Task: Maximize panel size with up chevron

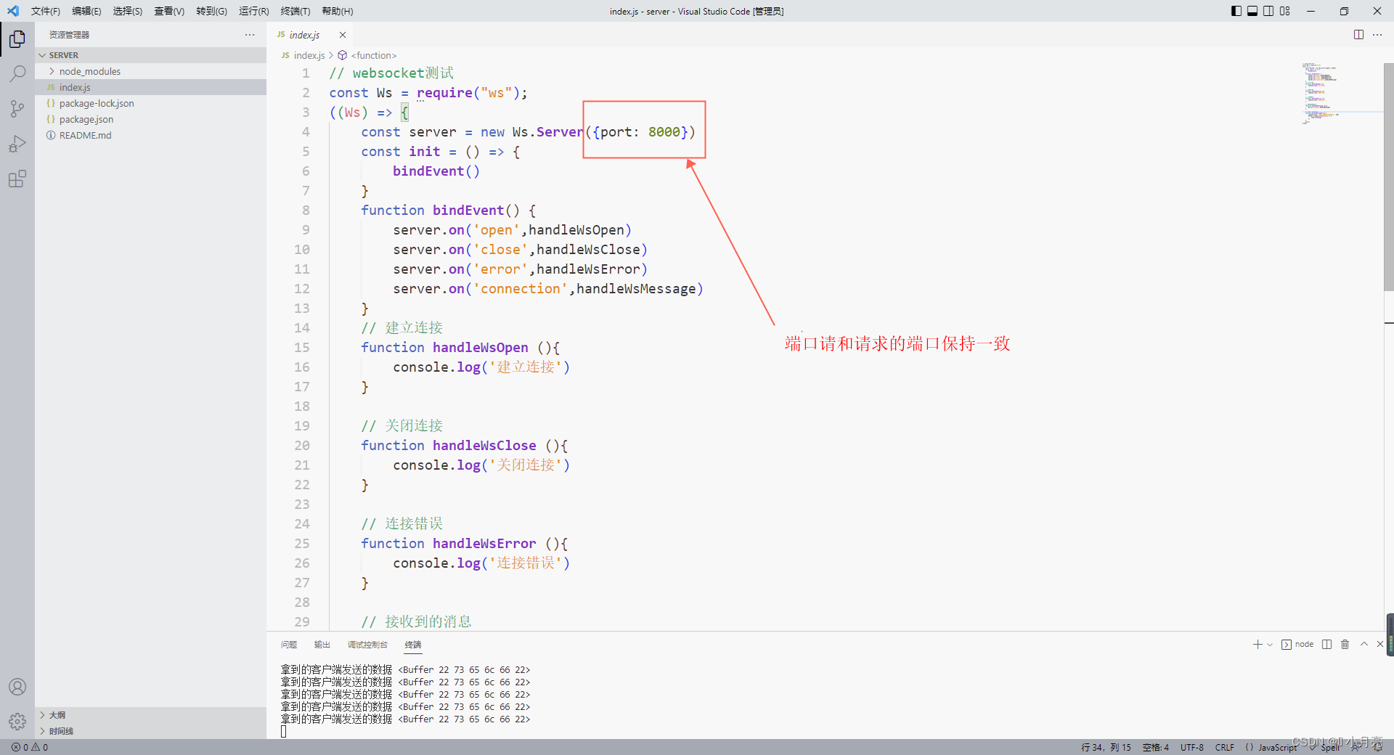Action: point(1364,644)
